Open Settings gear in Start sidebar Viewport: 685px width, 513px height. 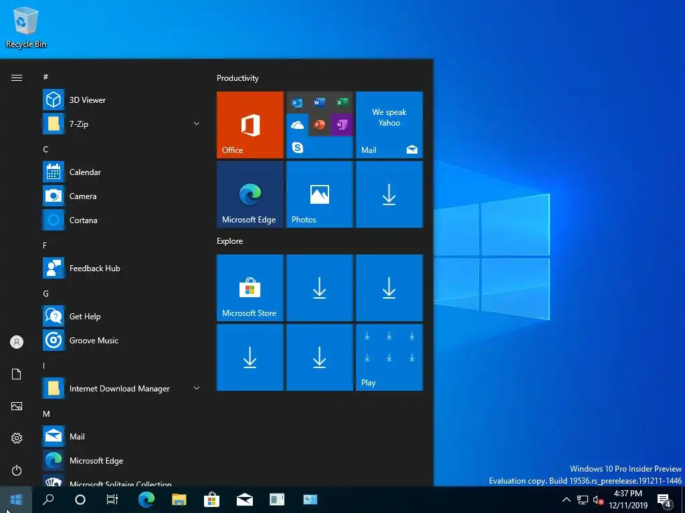click(17, 438)
